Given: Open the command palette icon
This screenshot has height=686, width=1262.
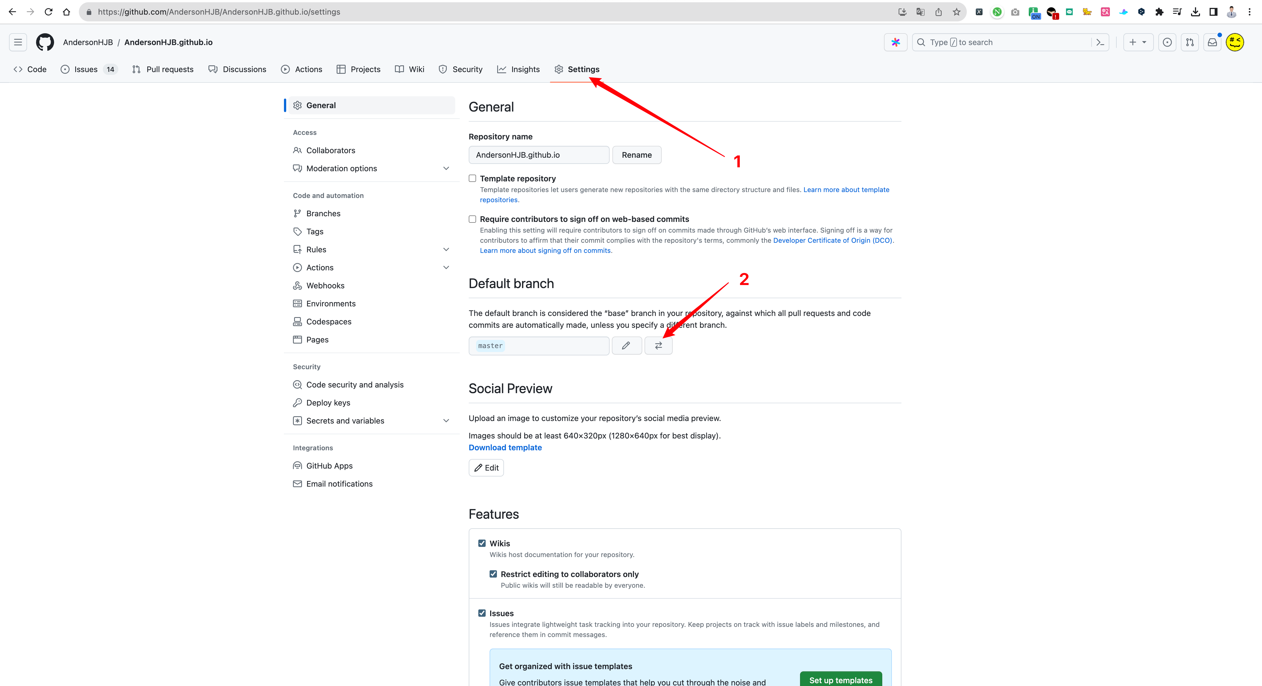Looking at the screenshot, I should [x=1100, y=42].
